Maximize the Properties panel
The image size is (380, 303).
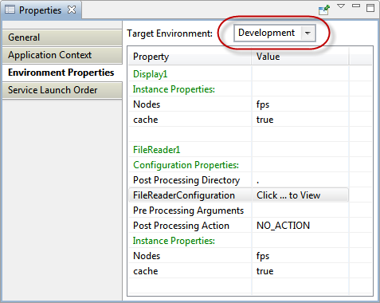(370, 8)
